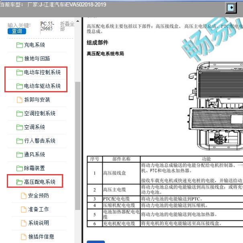
Task: Expand the 电动车控制系统 folder
Action: coord(42,73)
